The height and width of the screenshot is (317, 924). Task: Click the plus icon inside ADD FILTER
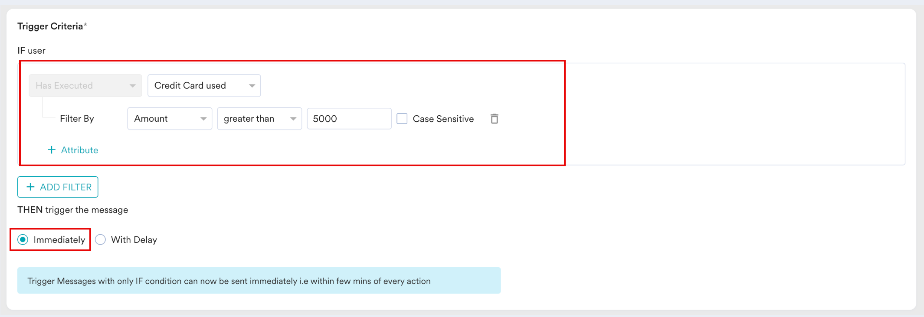(x=30, y=187)
